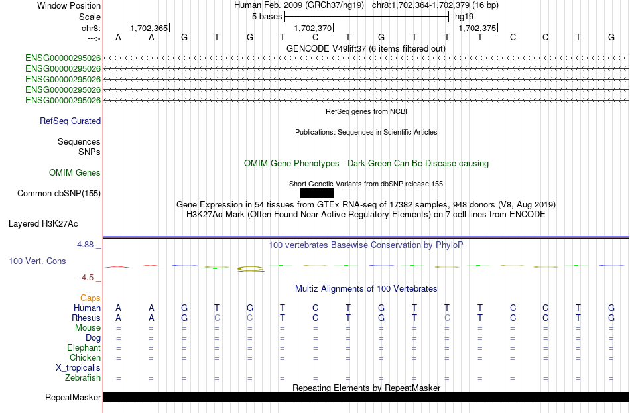Click the SNPs track label
The width and height of the screenshot is (630, 413).
[x=90, y=152]
